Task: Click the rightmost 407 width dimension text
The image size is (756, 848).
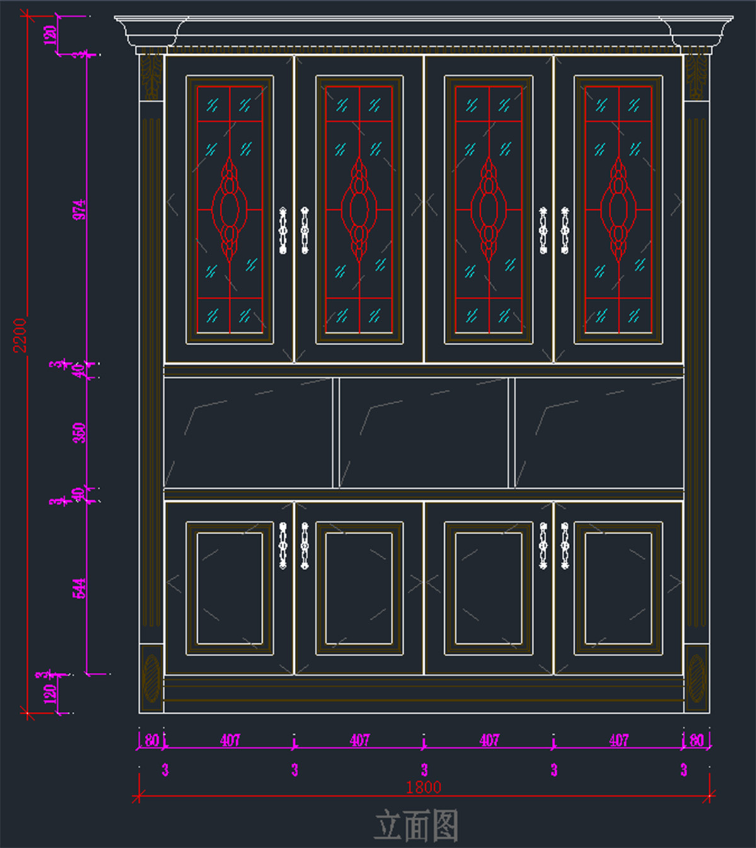Action: pyautogui.click(x=619, y=740)
